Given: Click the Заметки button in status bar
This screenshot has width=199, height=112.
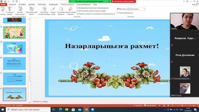Looking at the screenshot, I should tap(138, 105).
